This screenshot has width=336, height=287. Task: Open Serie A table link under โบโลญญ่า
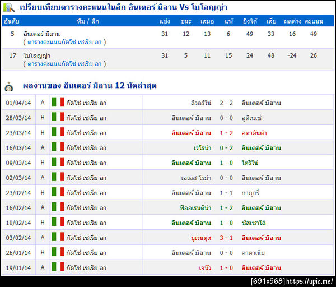click(64, 64)
